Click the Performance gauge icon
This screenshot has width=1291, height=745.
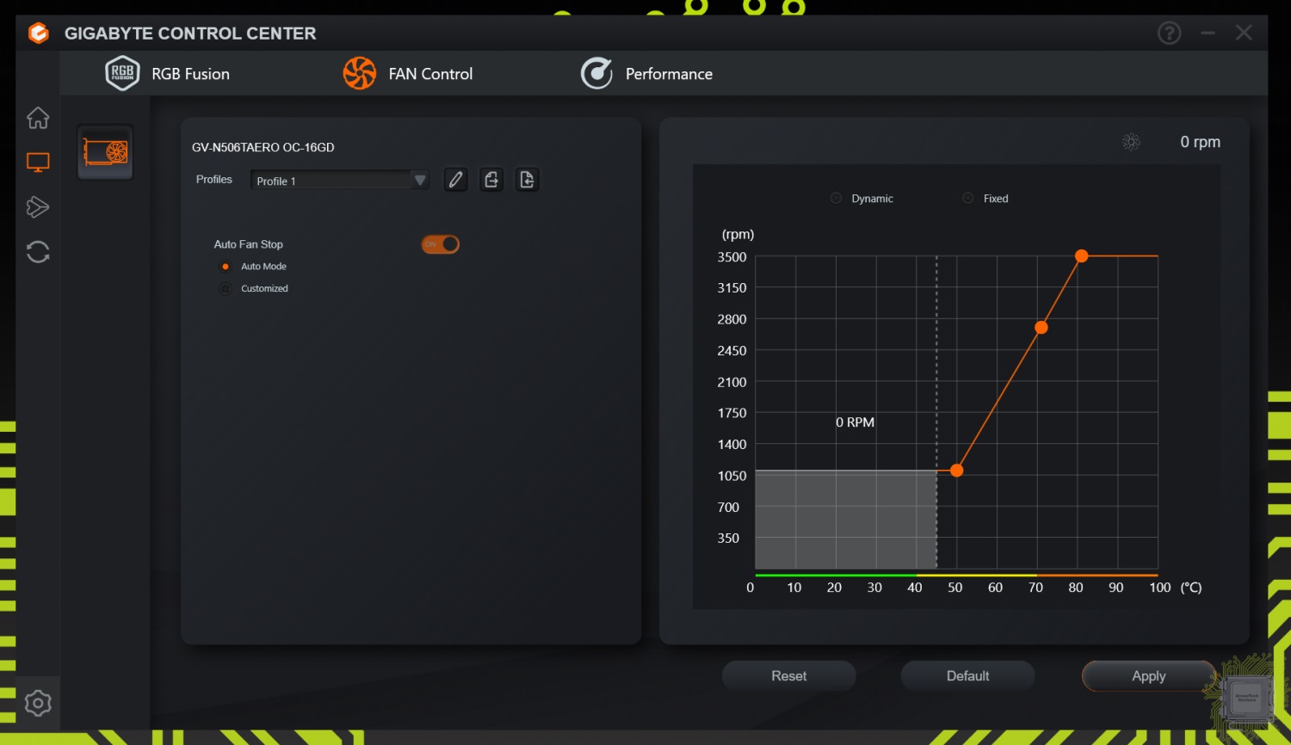[596, 73]
